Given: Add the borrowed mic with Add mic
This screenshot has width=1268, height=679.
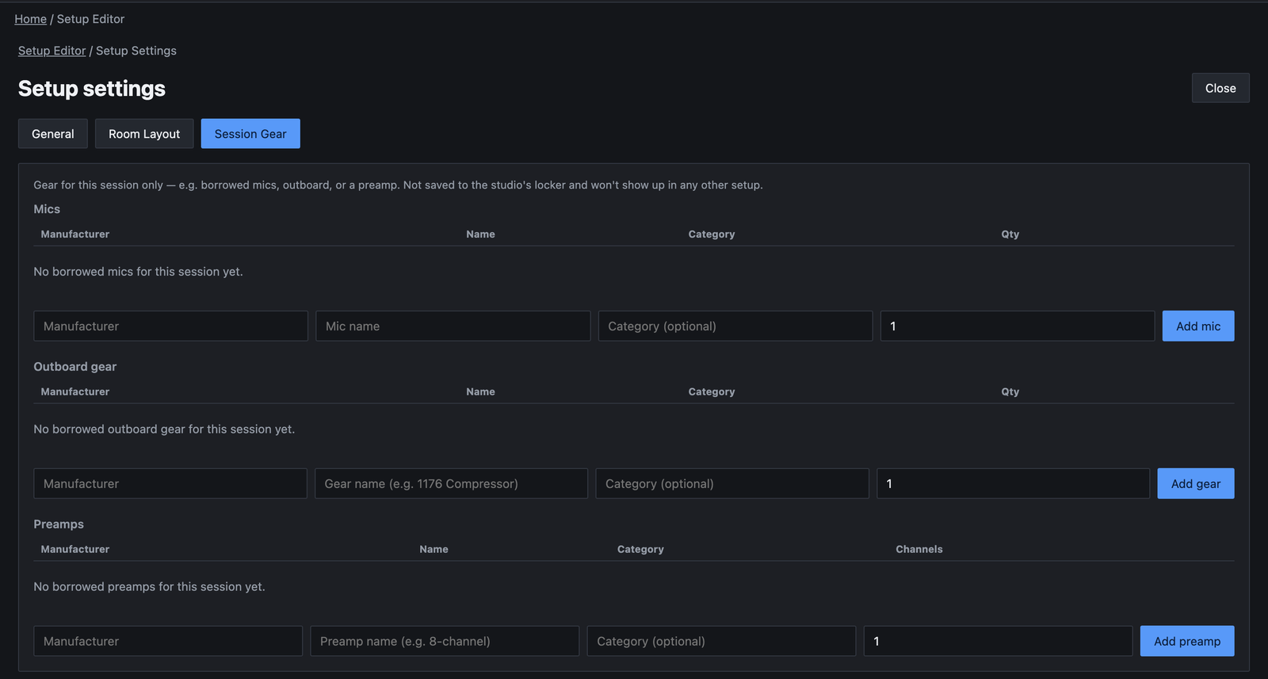Looking at the screenshot, I should click(x=1198, y=326).
